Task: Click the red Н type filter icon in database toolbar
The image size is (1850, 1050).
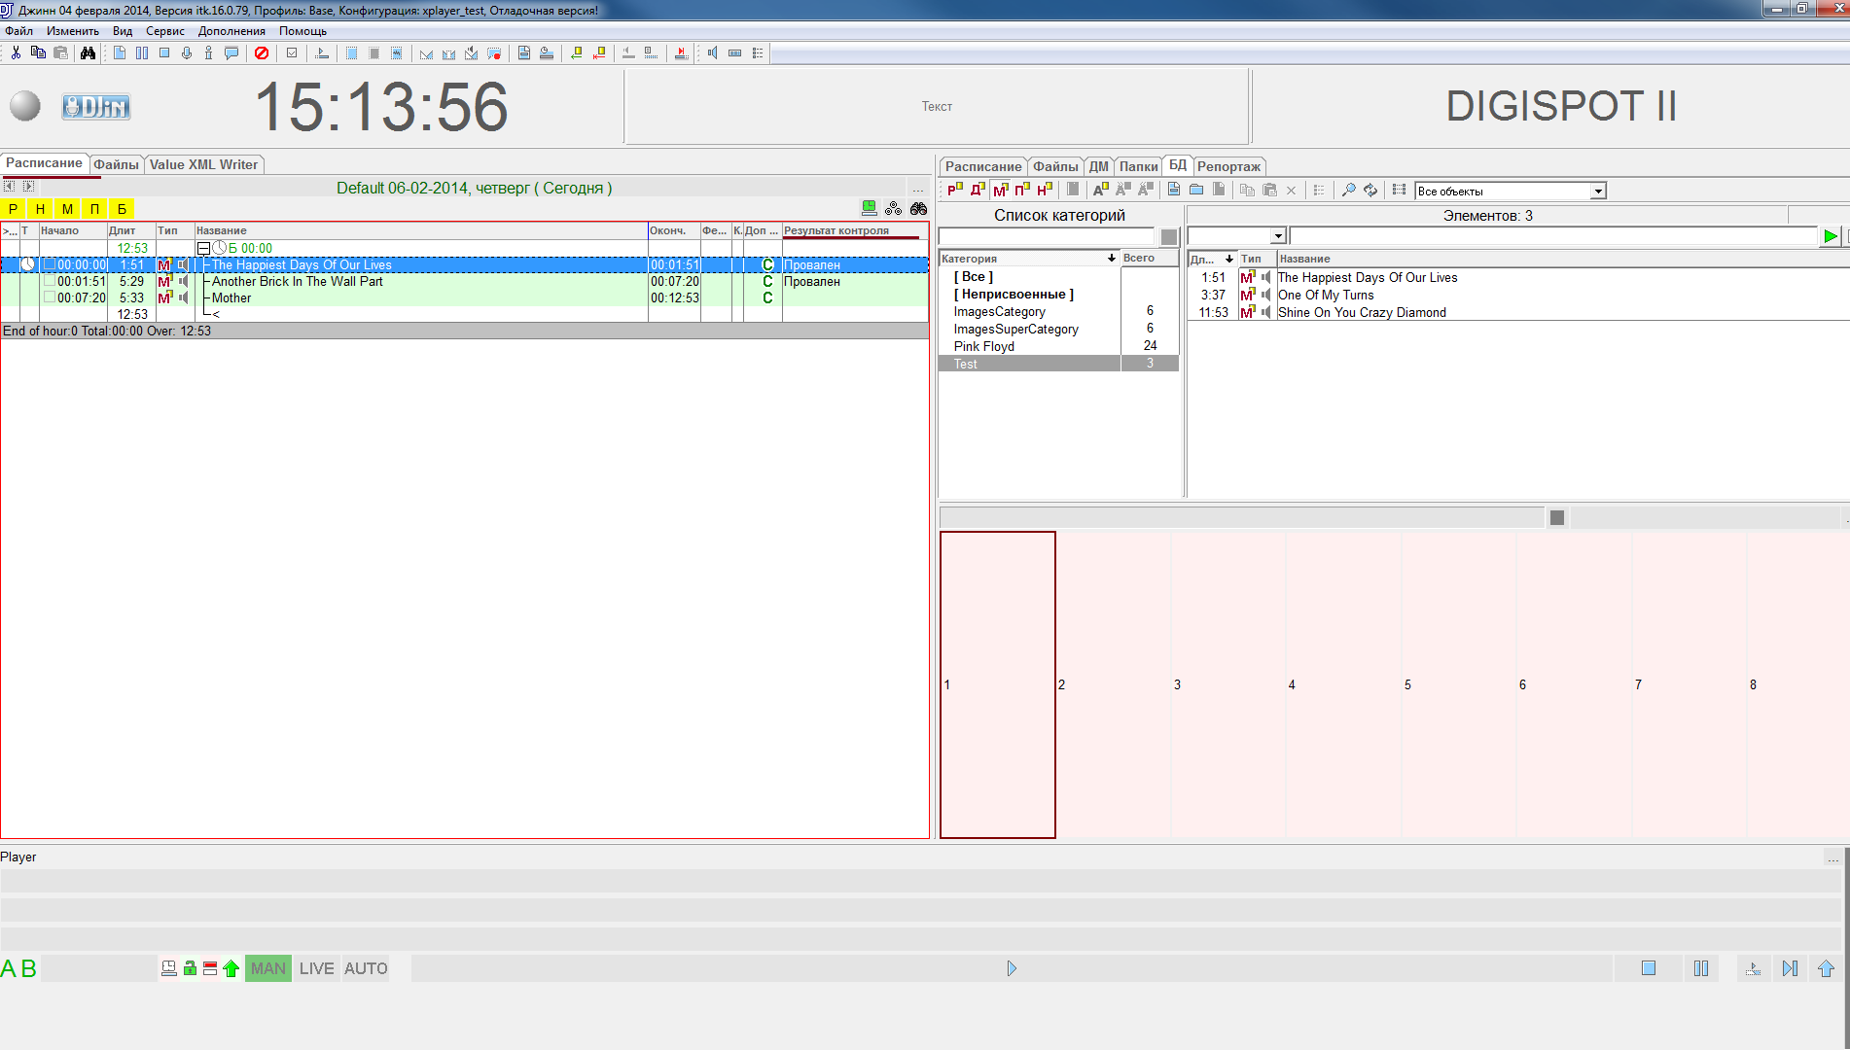Action: (x=1045, y=190)
